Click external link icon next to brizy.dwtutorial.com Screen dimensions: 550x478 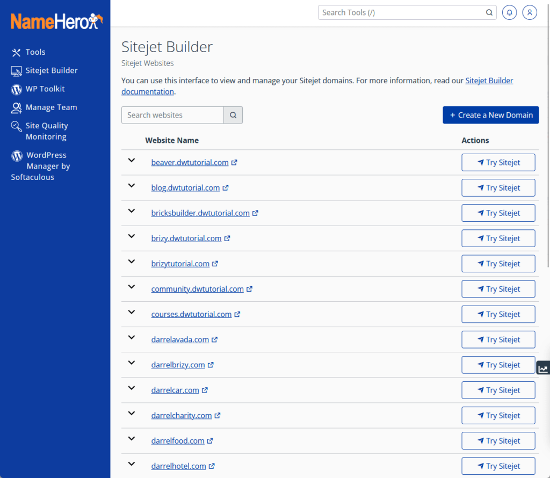pyautogui.click(x=227, y=238)
